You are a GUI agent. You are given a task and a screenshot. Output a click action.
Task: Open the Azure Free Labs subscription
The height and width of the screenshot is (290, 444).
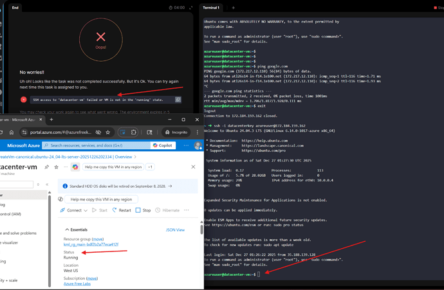click(77, 284)
